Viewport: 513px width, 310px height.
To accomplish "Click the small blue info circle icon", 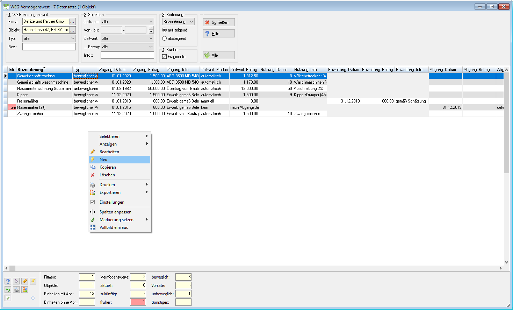I will tap(33, 298).
